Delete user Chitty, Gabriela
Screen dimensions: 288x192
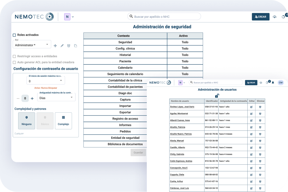click(260, 154)
